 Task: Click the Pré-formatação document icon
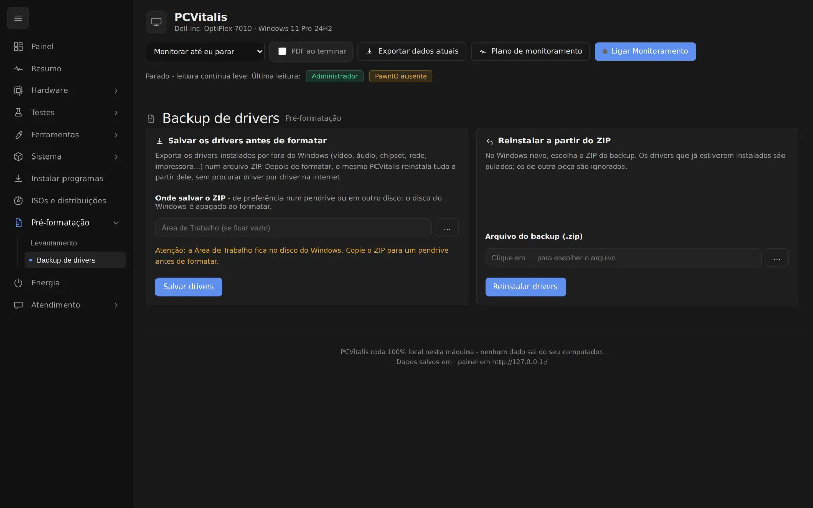[x=18, y=223]
